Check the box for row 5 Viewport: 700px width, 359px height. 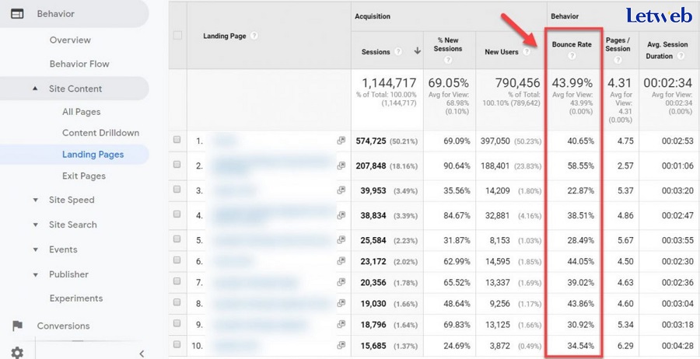(177, 239)
